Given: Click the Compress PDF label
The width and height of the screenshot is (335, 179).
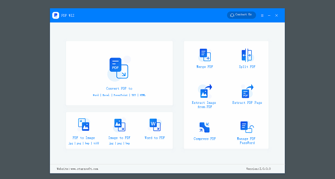Looking at the screenshot, I should pyautogui.click(x=204, y=139).
